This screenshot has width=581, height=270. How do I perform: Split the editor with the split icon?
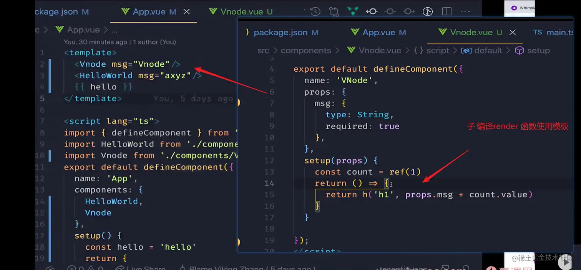(x=447, y=12)
